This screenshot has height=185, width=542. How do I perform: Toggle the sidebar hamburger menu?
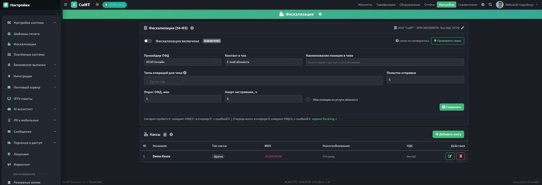[65, 5]
